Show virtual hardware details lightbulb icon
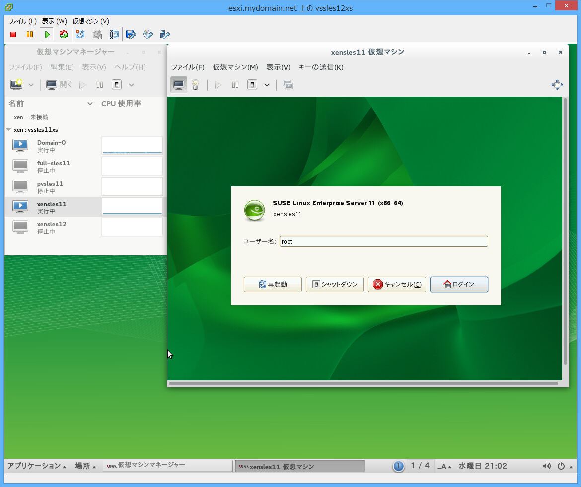The height and width of the screenshot is (487, 581). click(195, 85)
